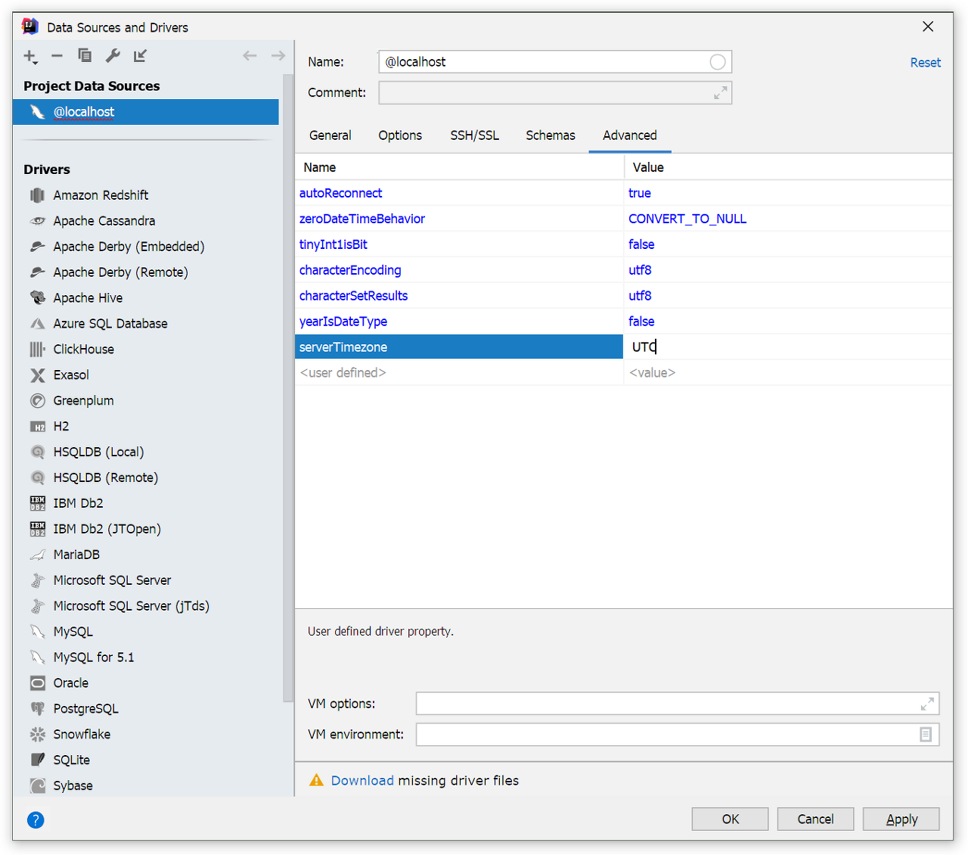968x855 pixels.
Task: Click Download missing driver files link
Action: pyautogui.click(x=362, y=781)
